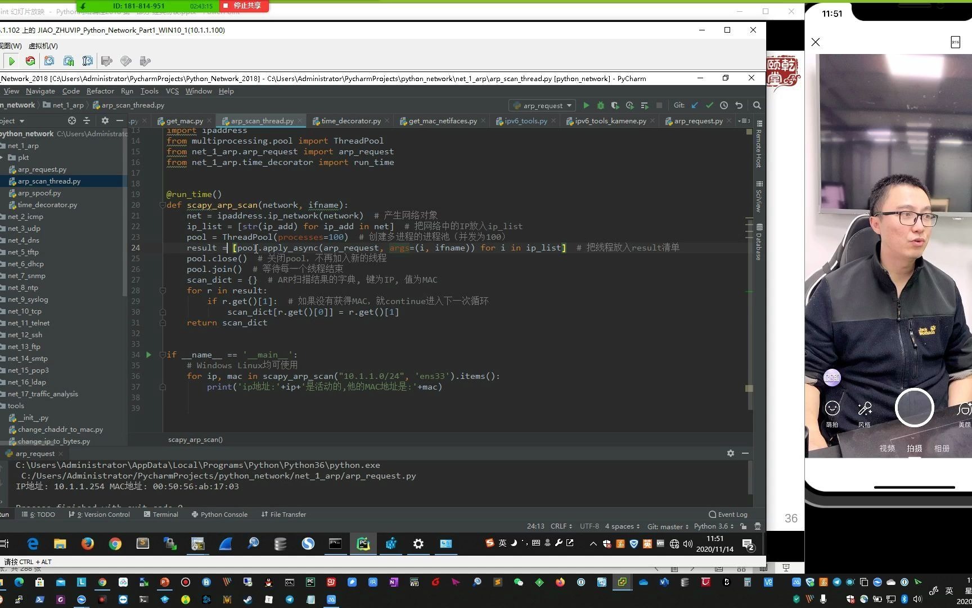Viewport: 972px width, 608px height.
Task: Show Git history clock icon
Action: (724, 105)
